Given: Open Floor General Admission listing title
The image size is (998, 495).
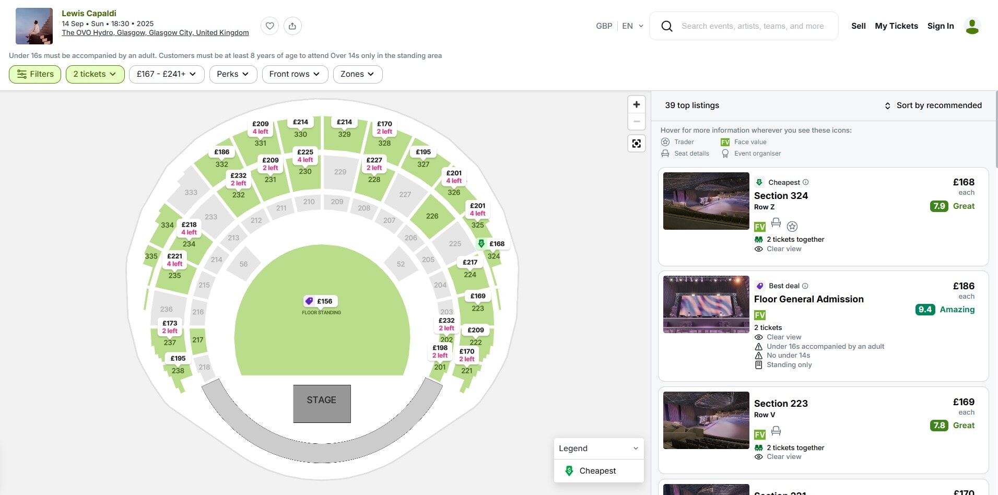Looking at the screenshot, I should [x=808, y=299].
